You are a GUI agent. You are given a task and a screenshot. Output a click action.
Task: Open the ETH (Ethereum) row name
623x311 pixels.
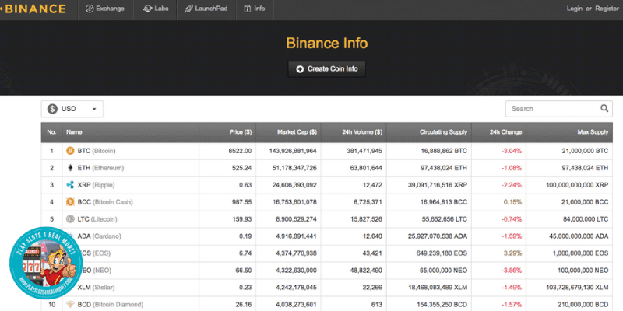click(x=100, y=168)
